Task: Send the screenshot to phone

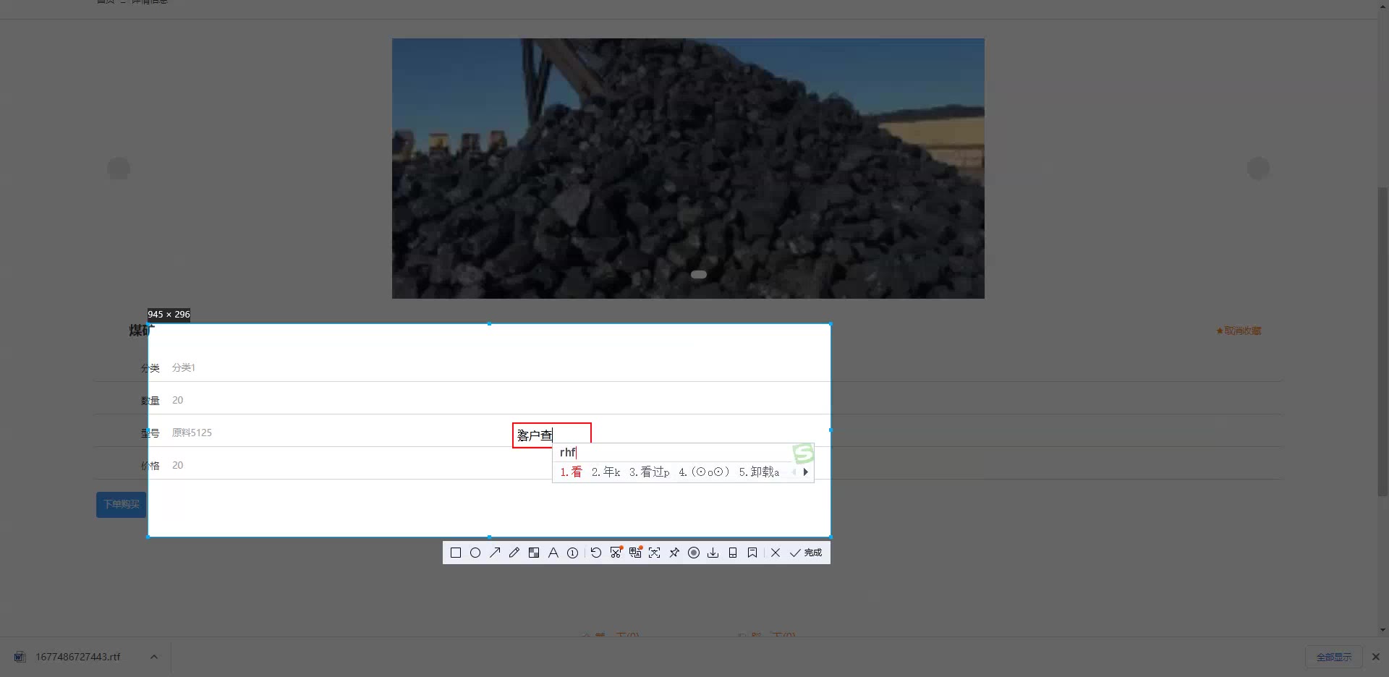Action: [x=733, y=553]
